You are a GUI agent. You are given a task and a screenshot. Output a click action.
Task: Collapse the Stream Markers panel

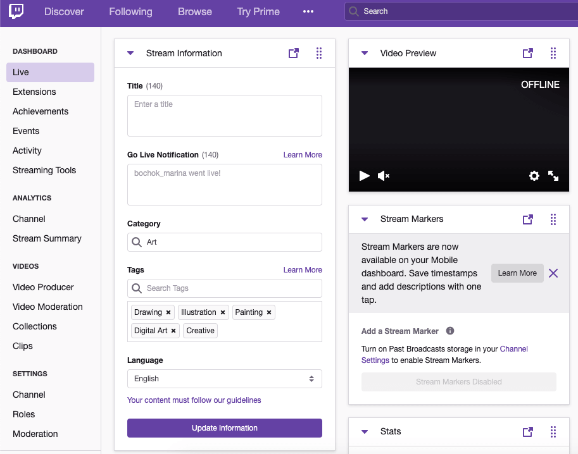365,219
